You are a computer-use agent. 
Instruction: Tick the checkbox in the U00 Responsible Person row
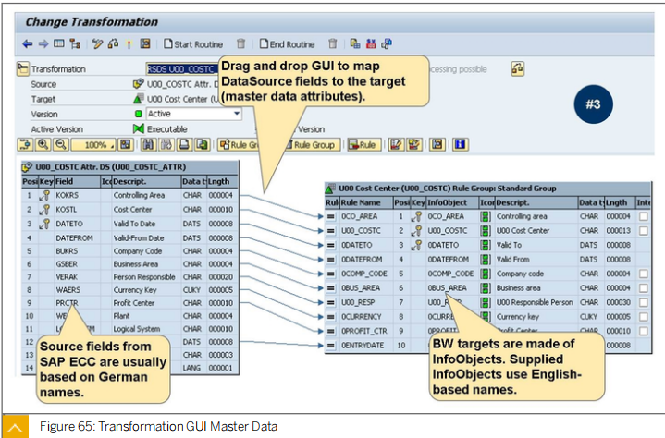click(x=644, y=302)
